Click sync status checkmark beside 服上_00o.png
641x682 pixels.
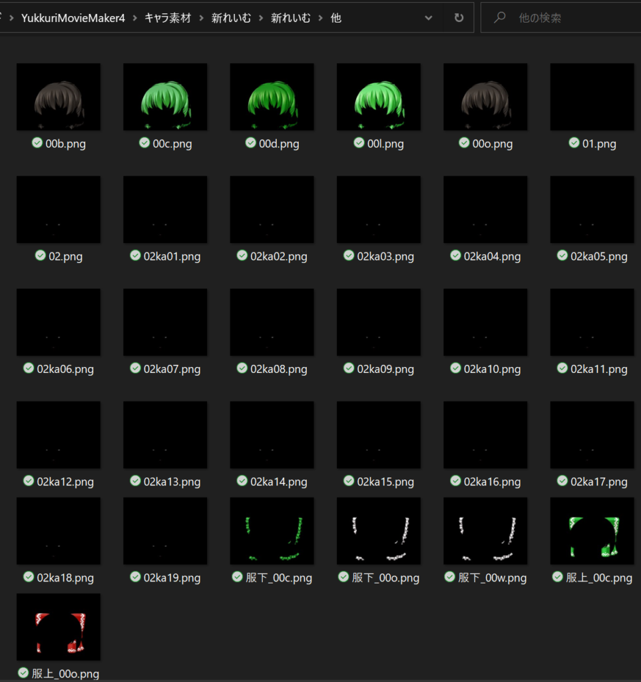coord(23,673)
